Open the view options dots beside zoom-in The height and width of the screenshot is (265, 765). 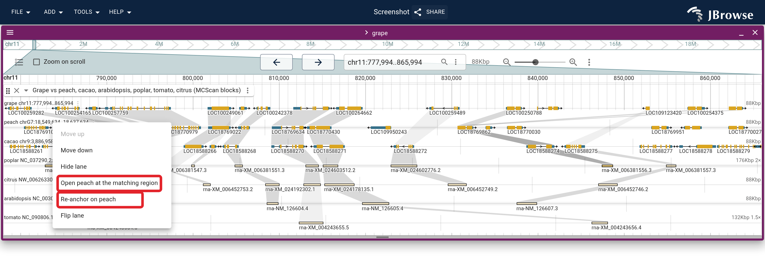pyautogui.click(x=589, y=62)
